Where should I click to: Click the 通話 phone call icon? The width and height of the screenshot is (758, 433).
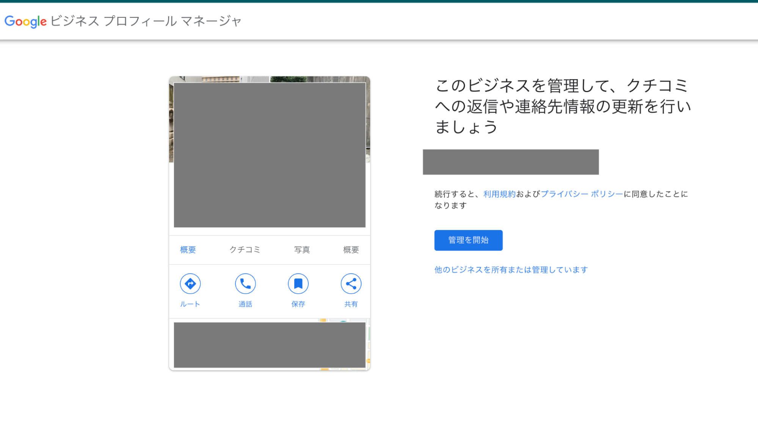point(245,284)
